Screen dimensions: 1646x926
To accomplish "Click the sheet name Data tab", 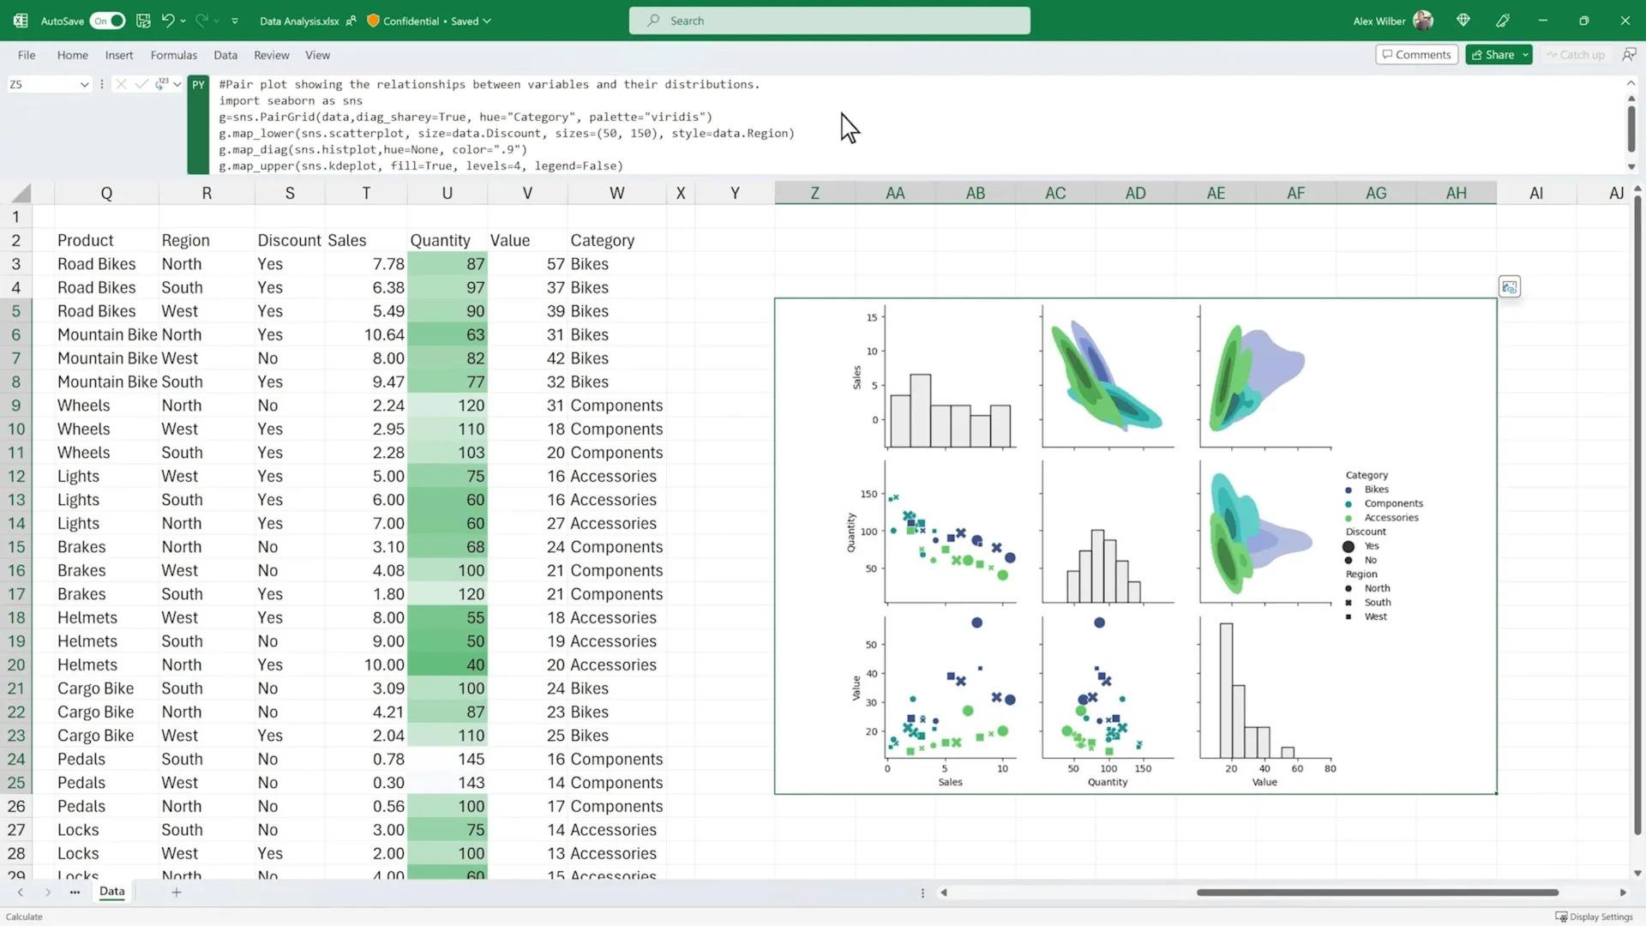I will tap(111, 892).
